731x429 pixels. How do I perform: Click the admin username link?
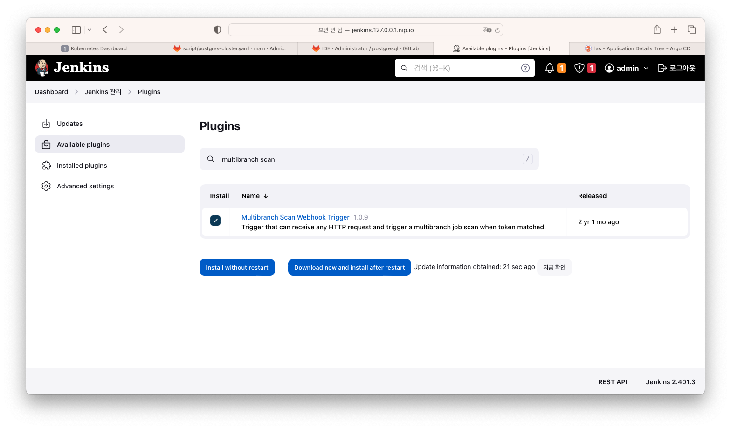tap(628, 68)
